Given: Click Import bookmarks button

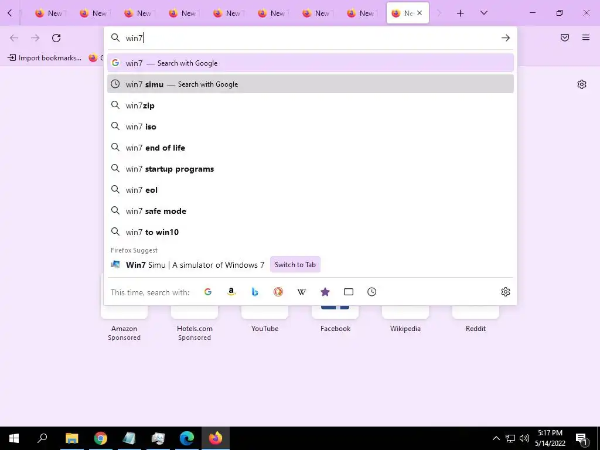Looking at the screenshot, I should click(45, 58).
